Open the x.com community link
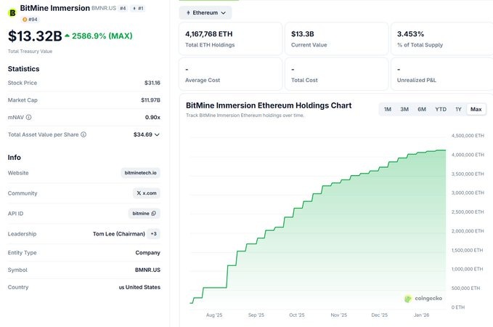The height and width of the screenshot is (327, 493). tap(146, 193)
